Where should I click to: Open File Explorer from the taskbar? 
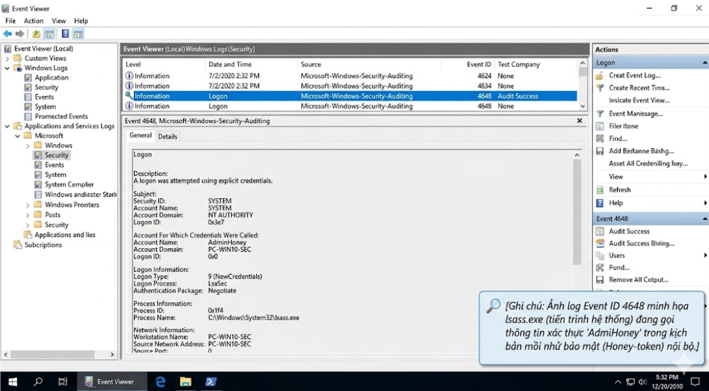click(x=185, y=382)
